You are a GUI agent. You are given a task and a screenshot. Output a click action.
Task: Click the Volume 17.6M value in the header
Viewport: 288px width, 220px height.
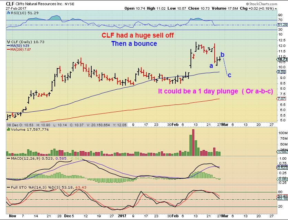click(225, 9)
